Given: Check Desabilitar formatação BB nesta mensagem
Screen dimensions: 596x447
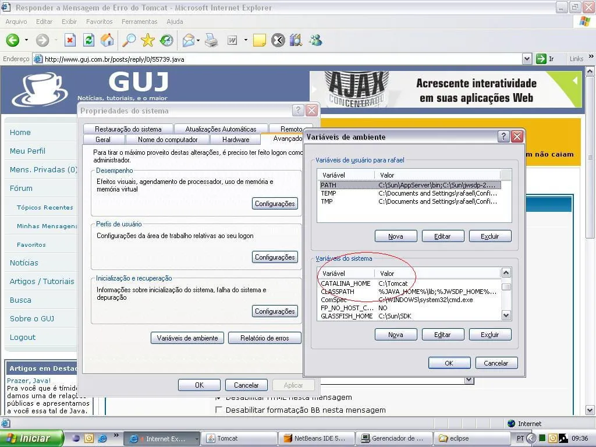Looking at the screenshot, I should point(219,410).
